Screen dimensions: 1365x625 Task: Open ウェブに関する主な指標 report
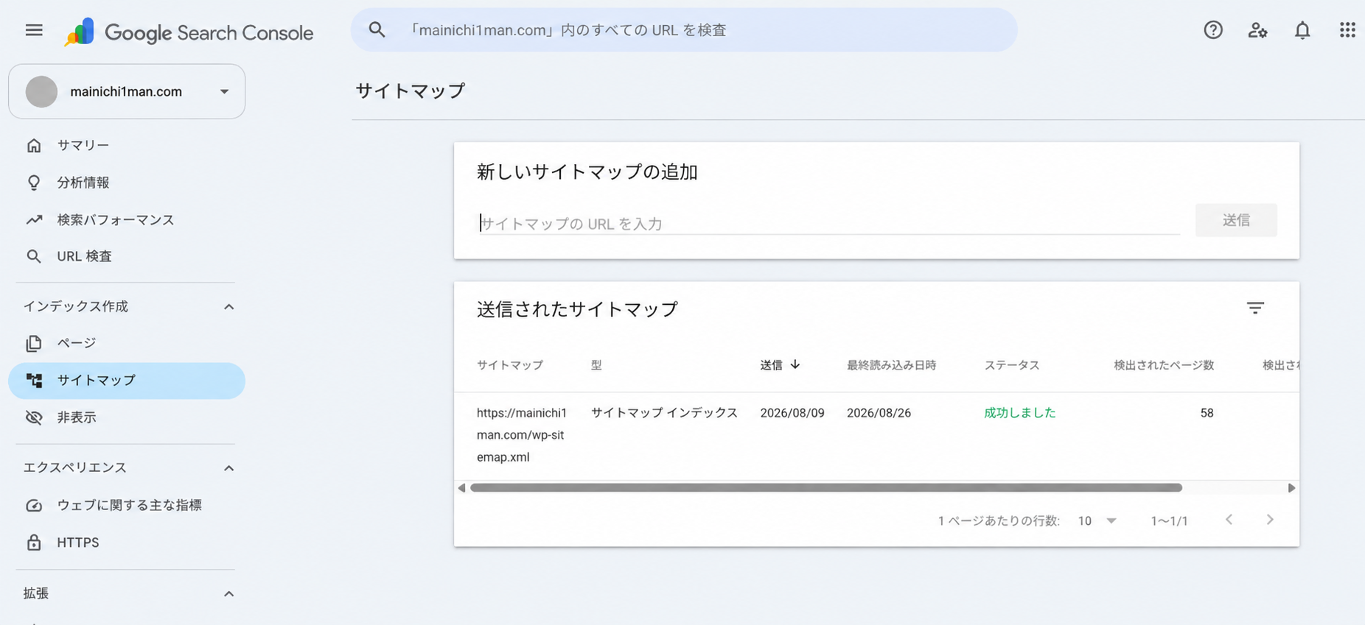(127, 505)
